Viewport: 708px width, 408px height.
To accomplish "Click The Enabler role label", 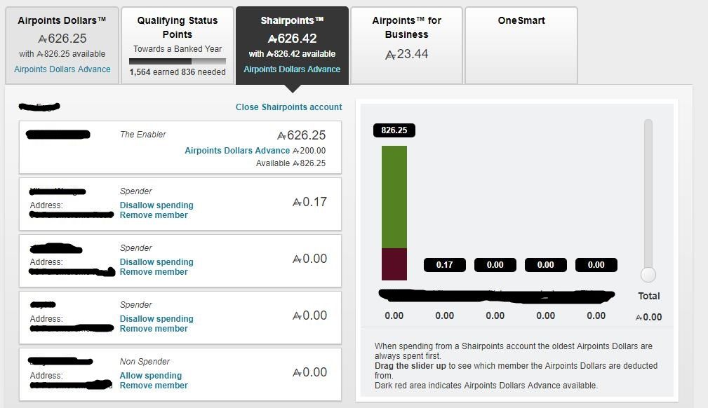I will coord(142,134).
